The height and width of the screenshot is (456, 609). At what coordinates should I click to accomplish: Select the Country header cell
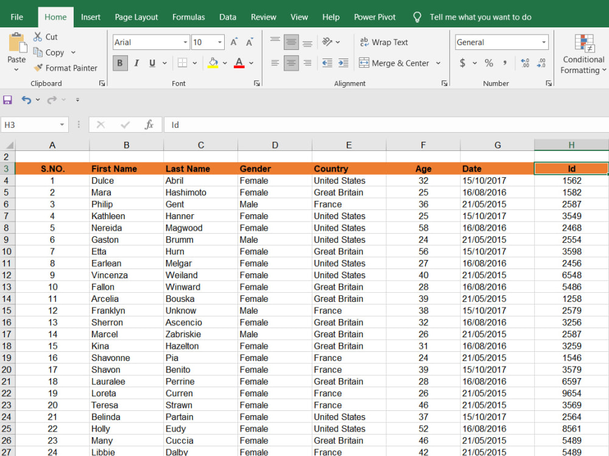pos(349,169)
